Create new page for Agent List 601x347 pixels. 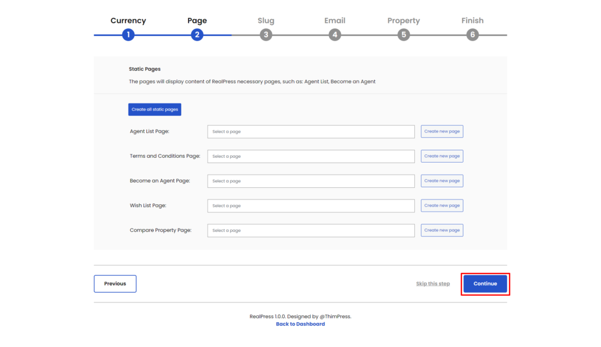click(442, 131)
